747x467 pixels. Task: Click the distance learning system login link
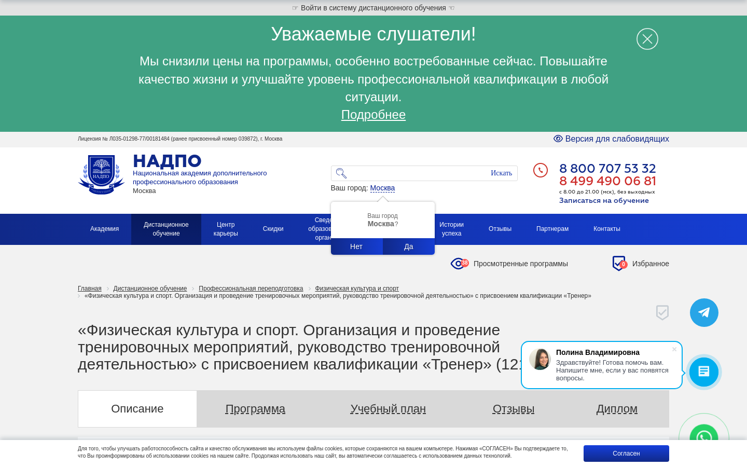tap(374, 8)
